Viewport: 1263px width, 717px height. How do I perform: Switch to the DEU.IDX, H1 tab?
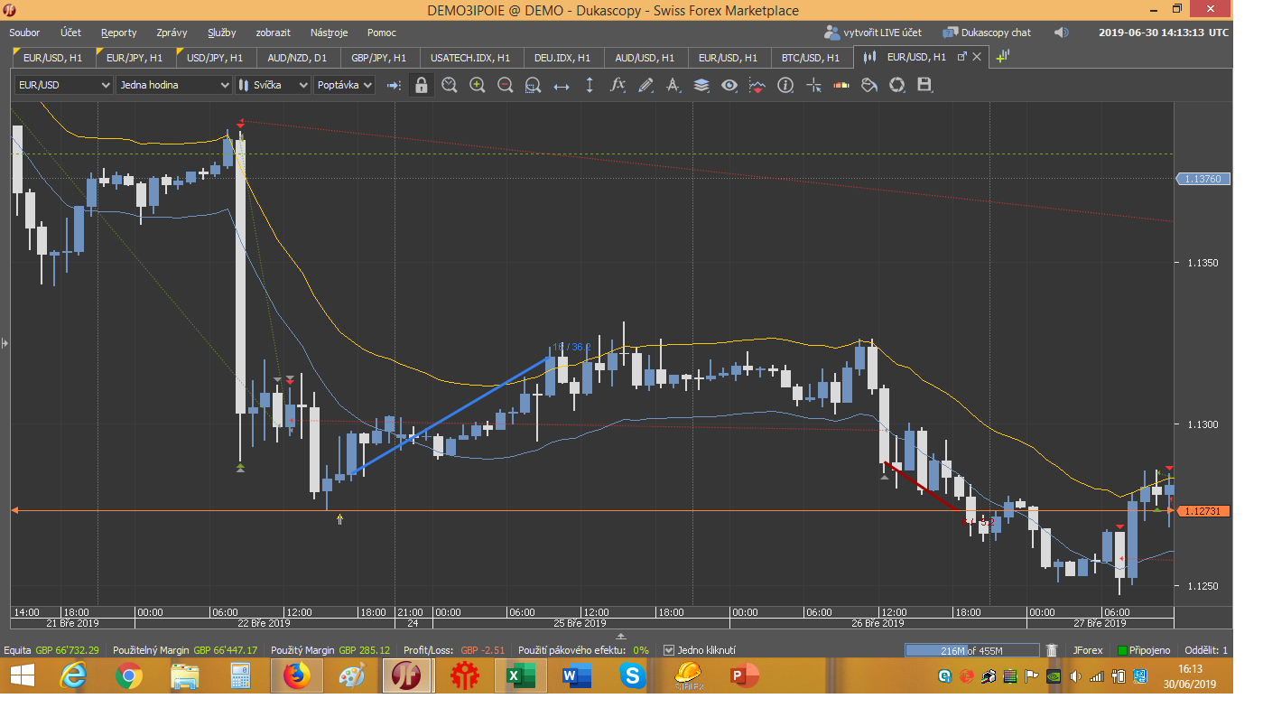point(562,57)
